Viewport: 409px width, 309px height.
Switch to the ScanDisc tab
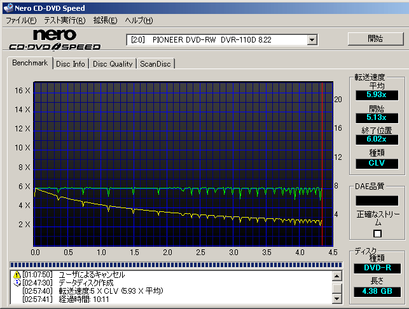click(x=155, y=64)
